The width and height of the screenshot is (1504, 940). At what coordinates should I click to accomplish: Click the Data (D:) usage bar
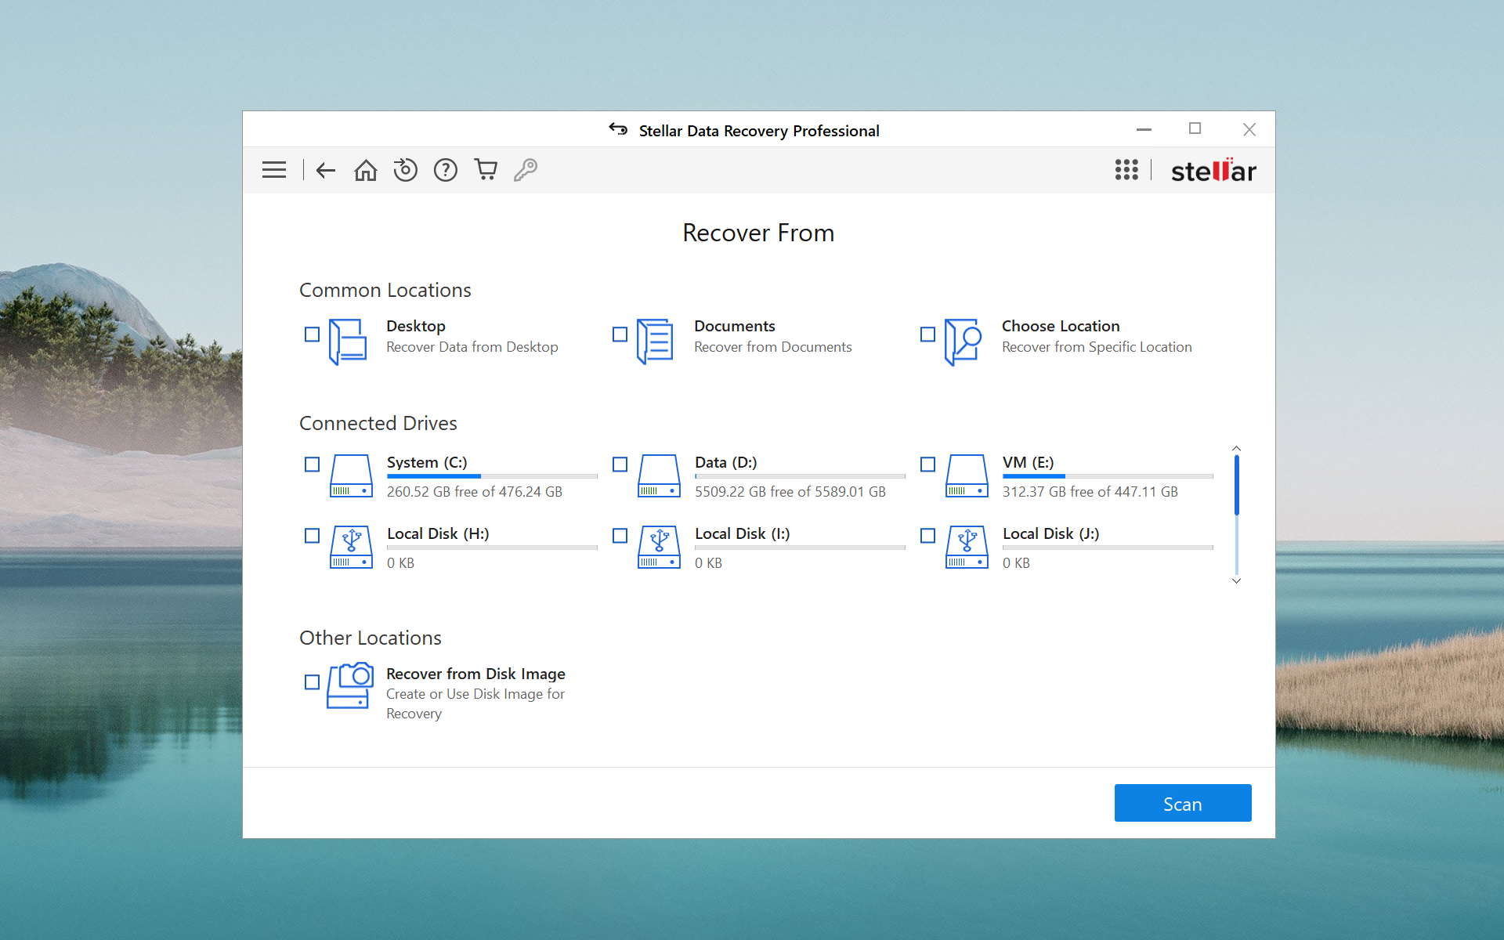click(800, 476)
